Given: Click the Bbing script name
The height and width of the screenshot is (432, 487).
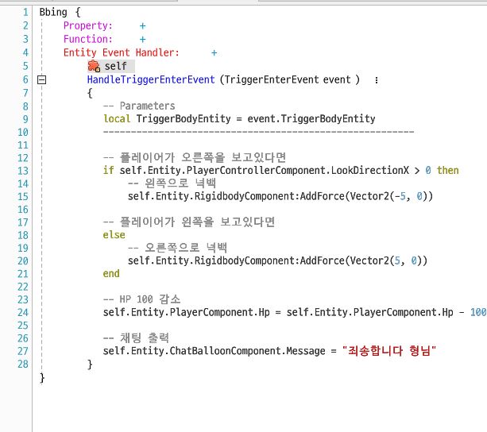Looking at the screenshot, I should pos(53,13).
